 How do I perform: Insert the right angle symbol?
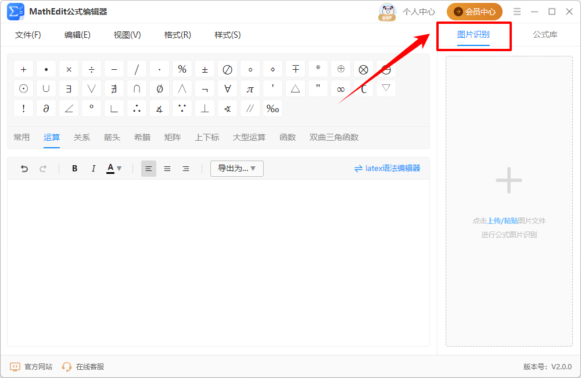(x=114, y=109)
